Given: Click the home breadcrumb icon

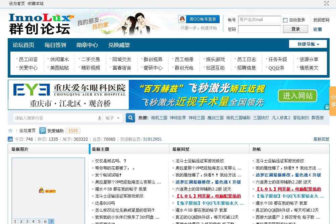Looking at the screenshot, I should pos(10,131).
